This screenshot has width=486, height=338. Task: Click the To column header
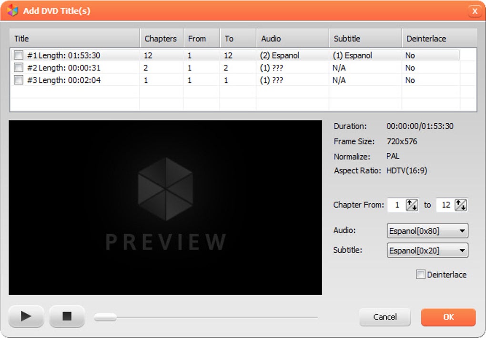click(x=238, y=39)
